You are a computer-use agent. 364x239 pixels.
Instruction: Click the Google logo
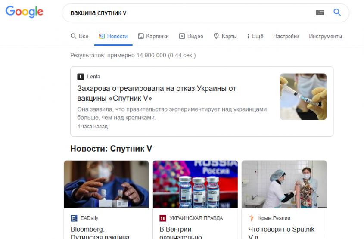[x=24, y=12]
